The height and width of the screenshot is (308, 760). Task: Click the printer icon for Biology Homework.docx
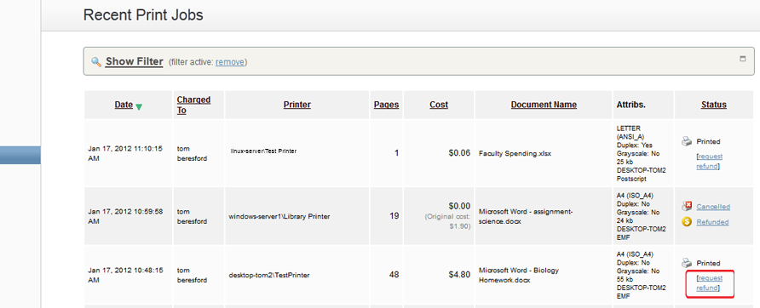point(687,263)
